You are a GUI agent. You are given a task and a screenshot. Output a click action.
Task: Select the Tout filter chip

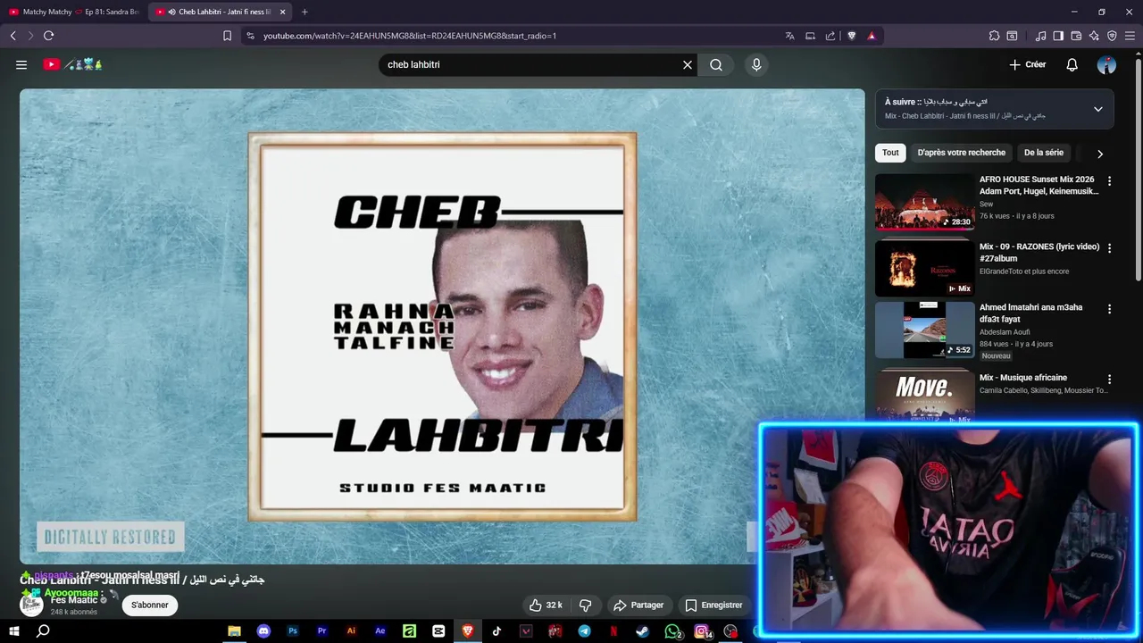click(890, 153)
